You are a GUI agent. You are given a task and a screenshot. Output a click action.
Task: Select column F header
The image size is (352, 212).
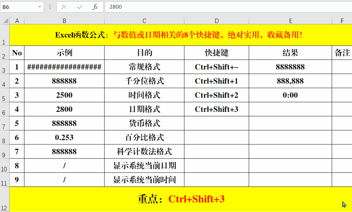[342, 21]
